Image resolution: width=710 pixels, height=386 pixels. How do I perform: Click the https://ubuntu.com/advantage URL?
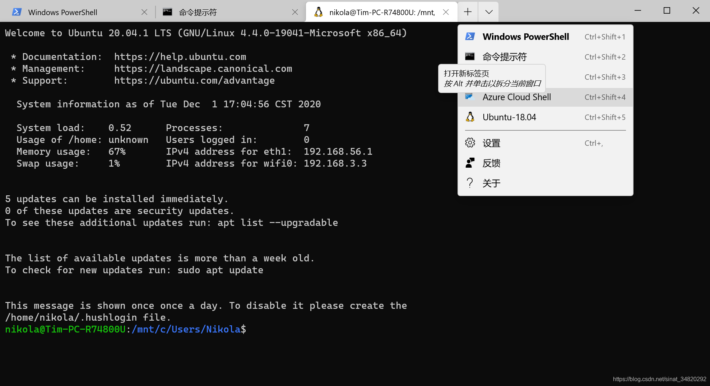click(195, 80)
